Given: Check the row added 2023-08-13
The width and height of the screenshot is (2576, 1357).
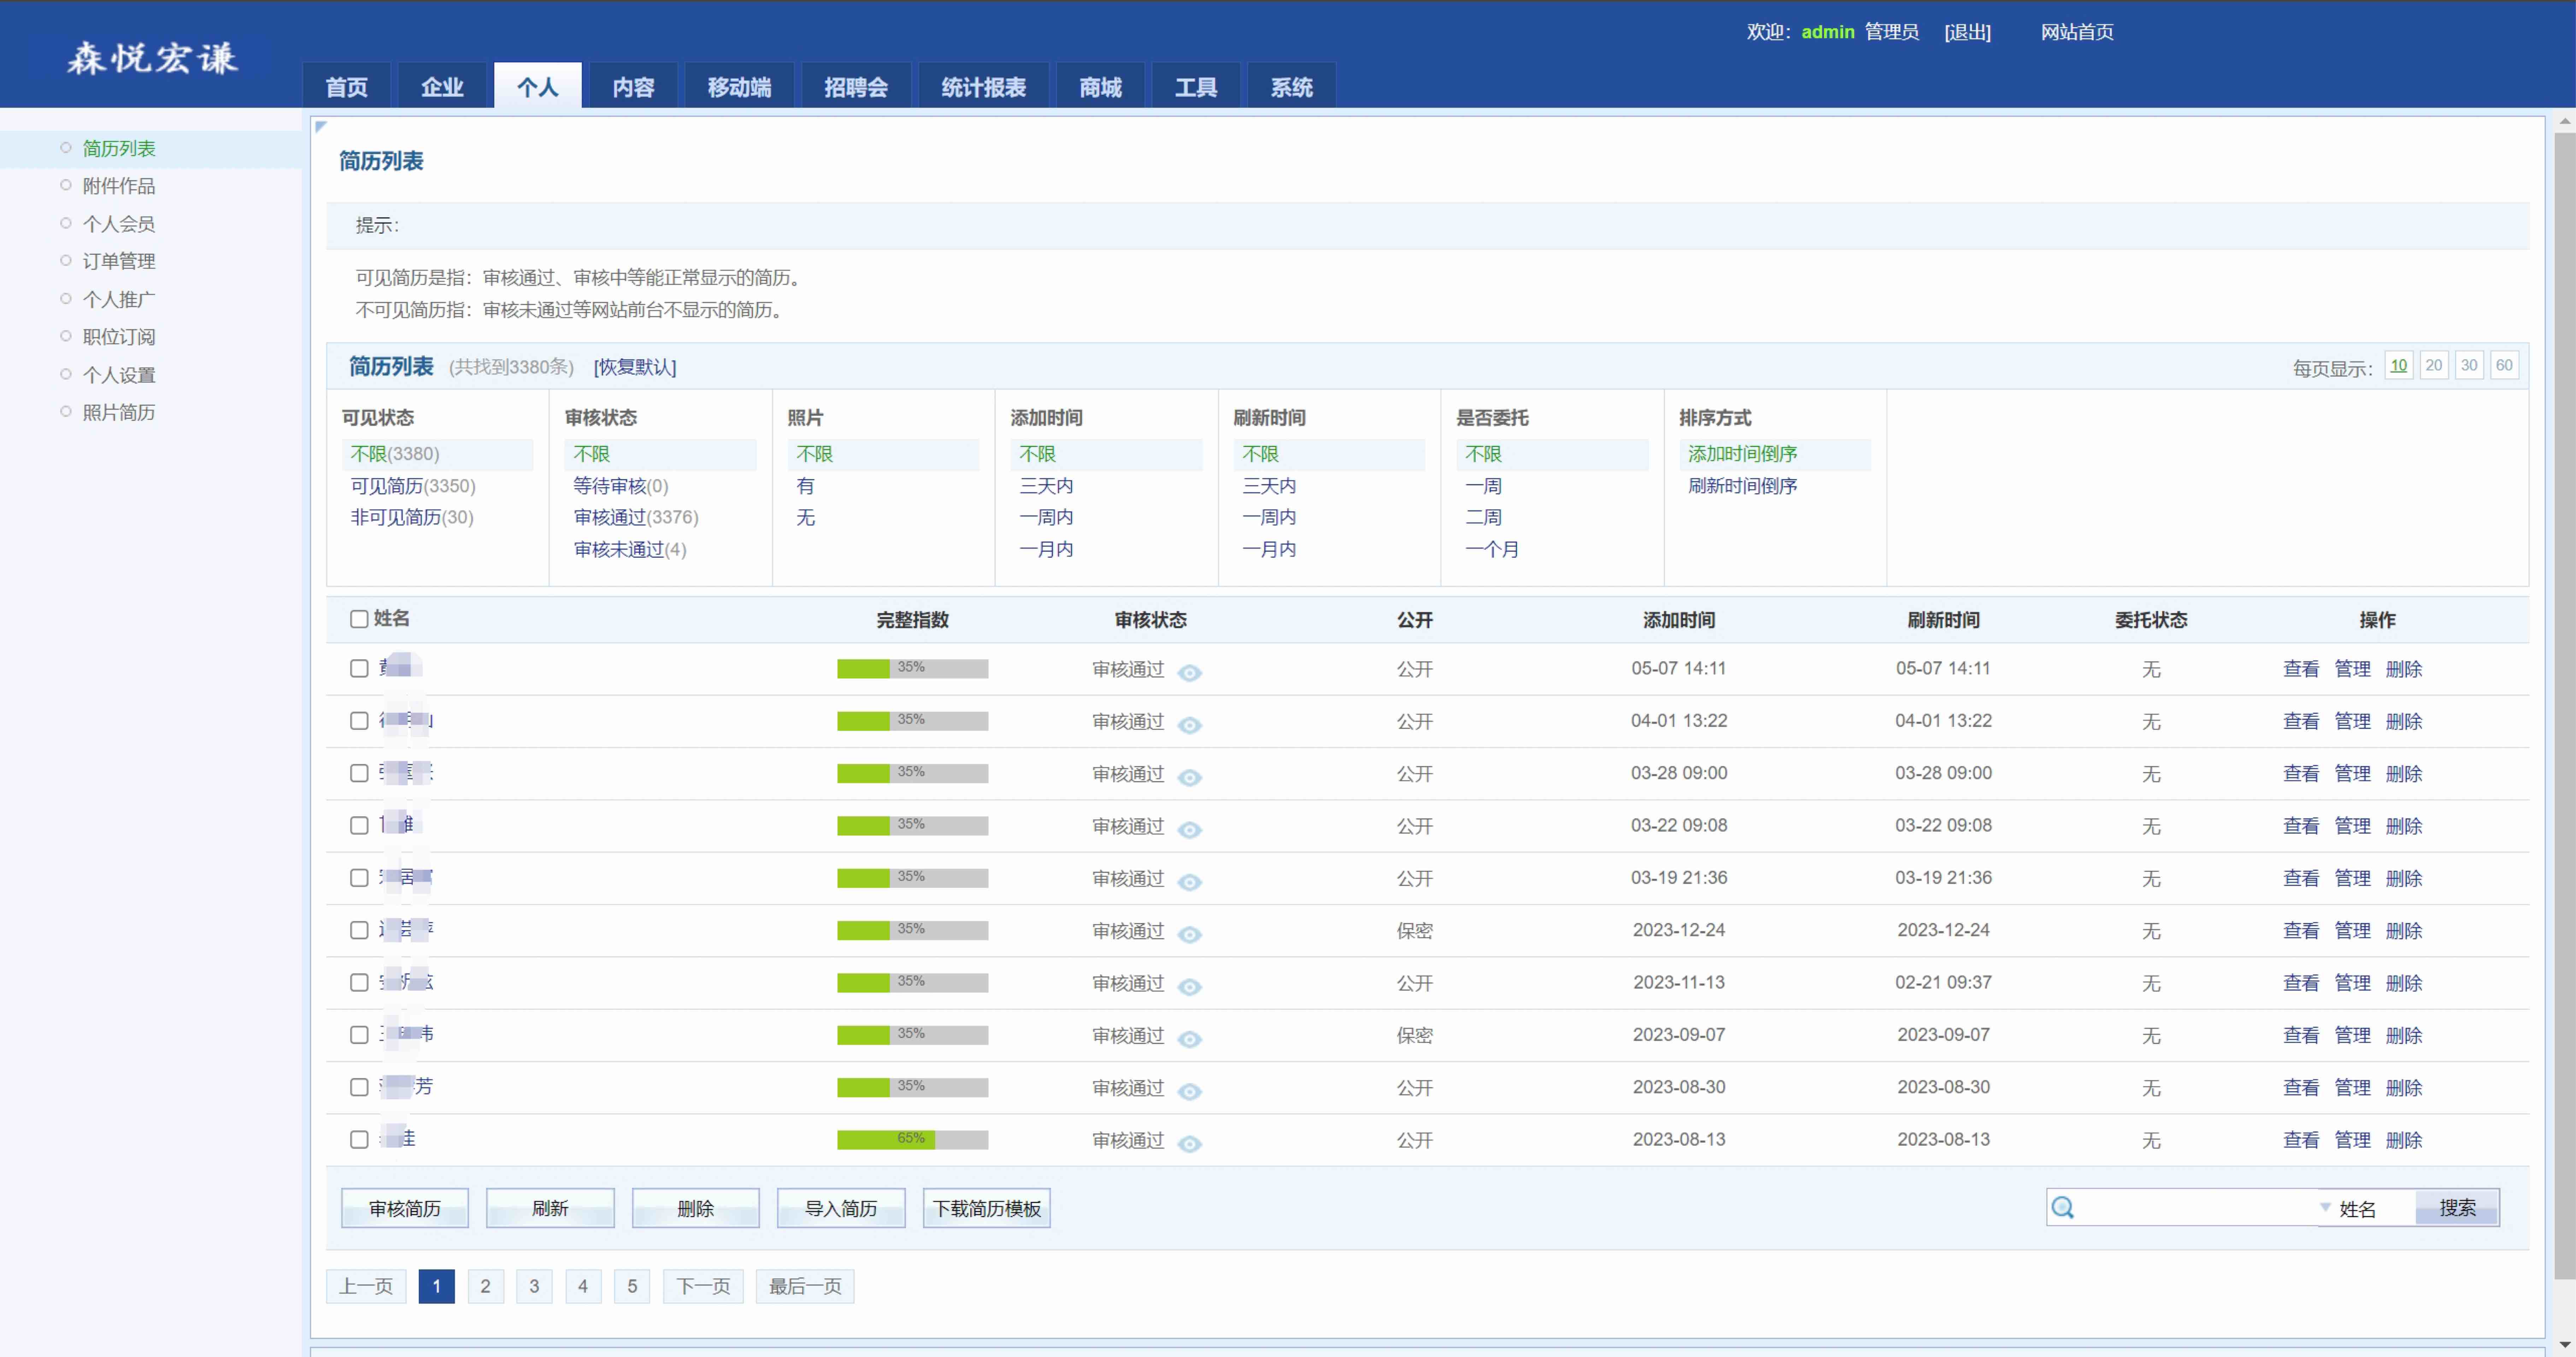Looking at the screenshot, I should [x=359, y=1139].
